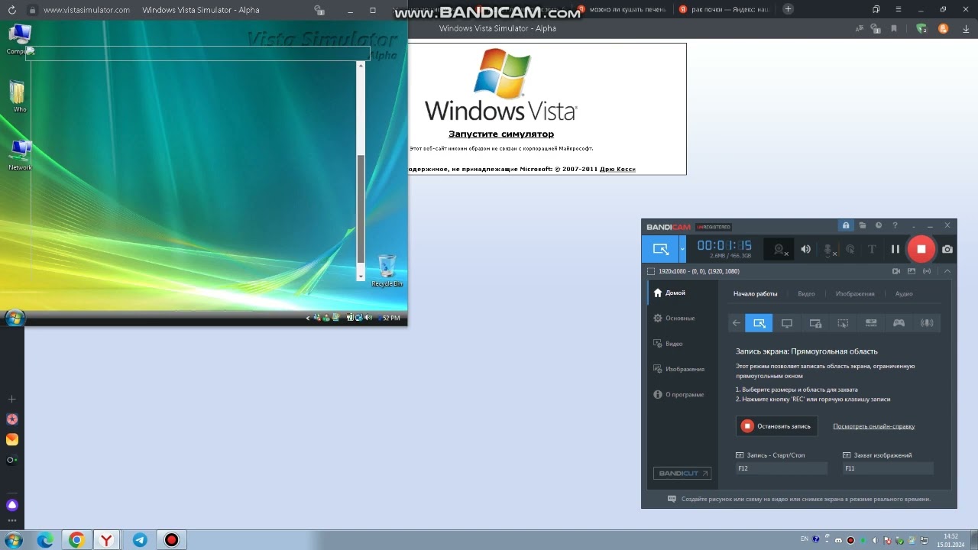Open Bandicam output folder icon
978x550 pixels.
coord(862,225)
